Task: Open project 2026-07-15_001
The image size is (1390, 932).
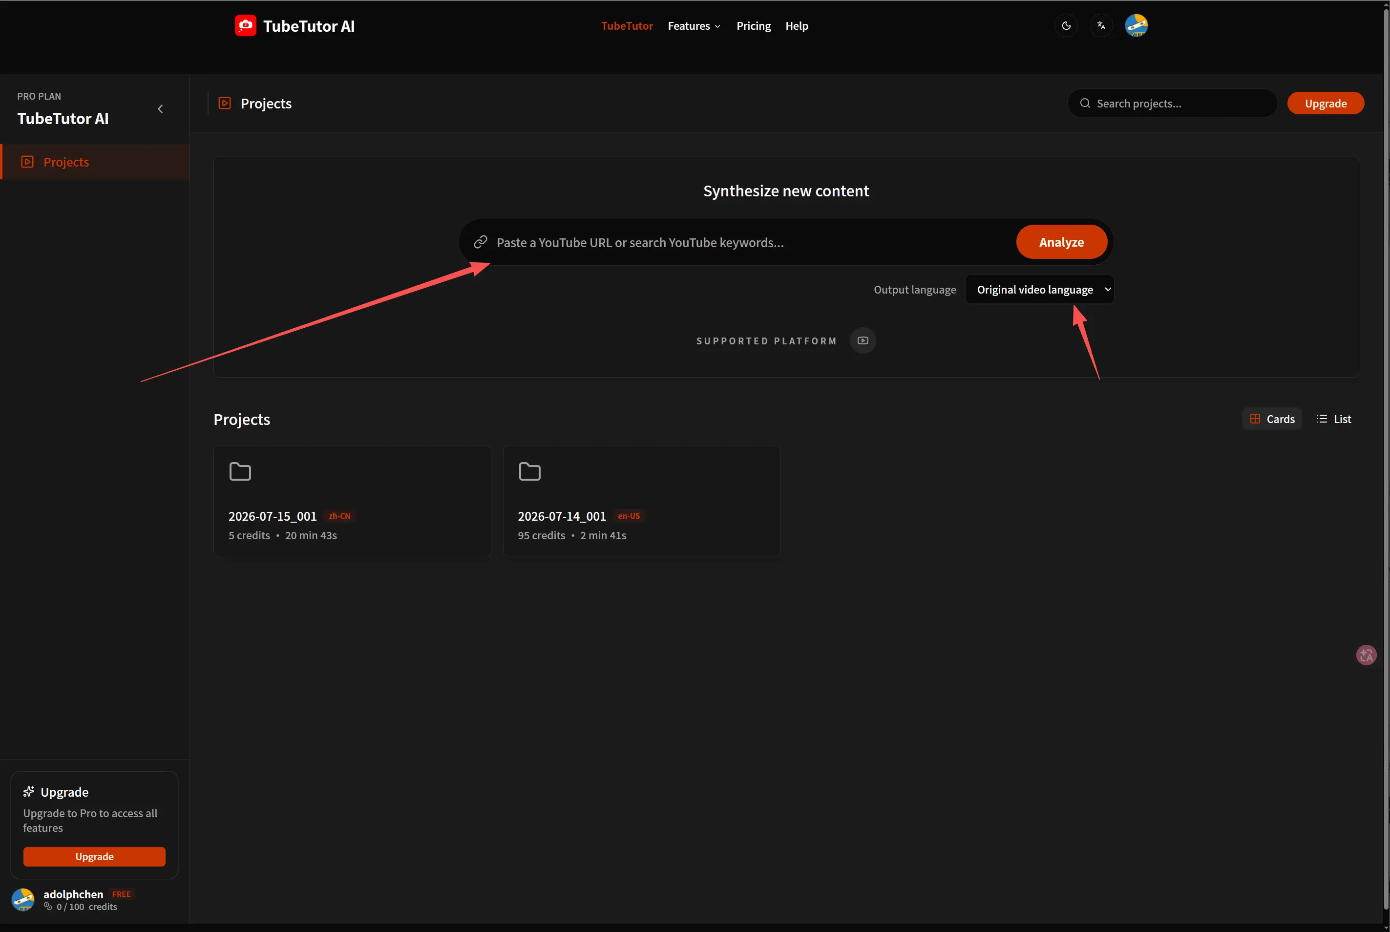Action: (x=352, y=501)
